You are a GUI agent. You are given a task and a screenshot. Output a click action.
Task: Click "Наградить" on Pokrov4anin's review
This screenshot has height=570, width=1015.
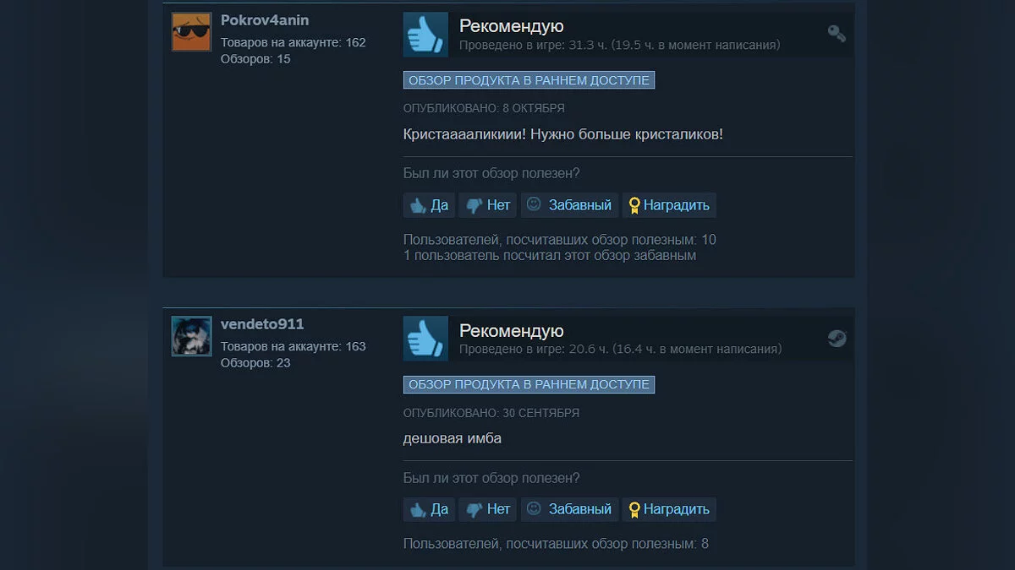669,205
